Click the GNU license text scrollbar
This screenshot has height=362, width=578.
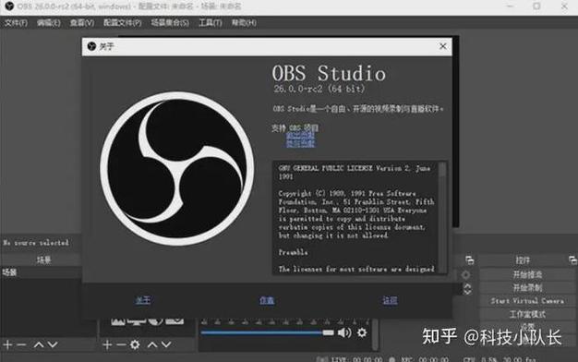(x=442, y=218)
